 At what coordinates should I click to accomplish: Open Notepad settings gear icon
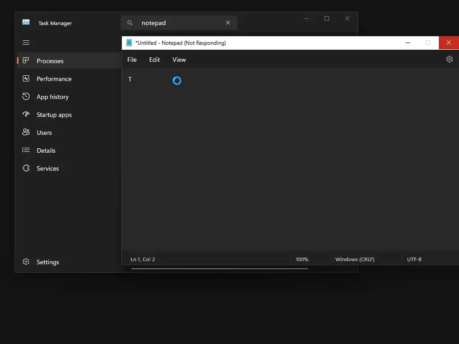point(449,60)
